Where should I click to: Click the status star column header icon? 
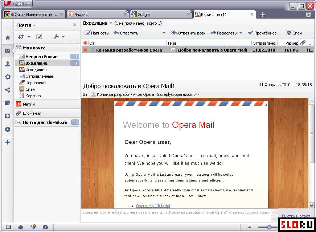(85, 43)
